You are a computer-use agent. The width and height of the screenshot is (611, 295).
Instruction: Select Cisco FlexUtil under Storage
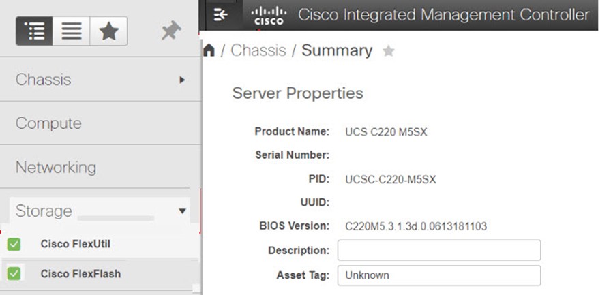75,244
